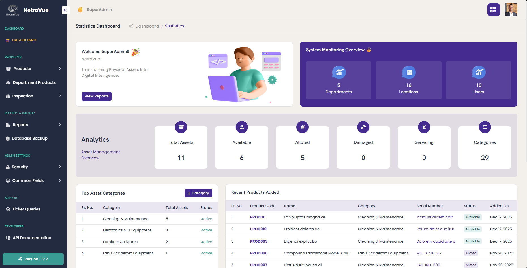Click the Locations icon in monitoring panel

[x=408, y=73]
